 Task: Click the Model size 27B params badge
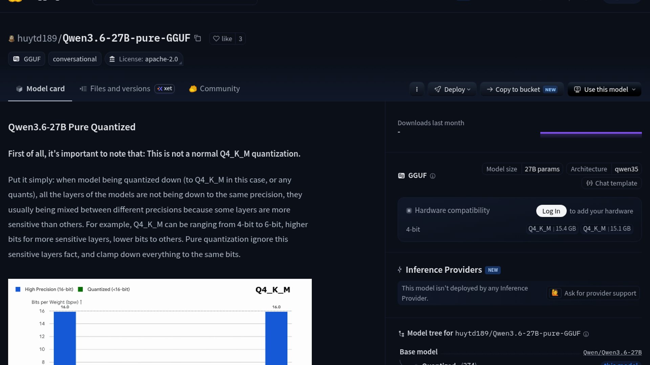point(522,169)
